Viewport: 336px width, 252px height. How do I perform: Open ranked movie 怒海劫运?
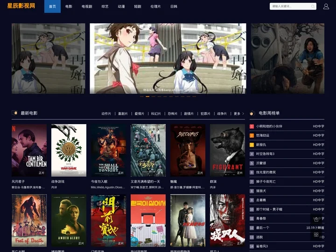pyautogui.click(x=263, y=135)
